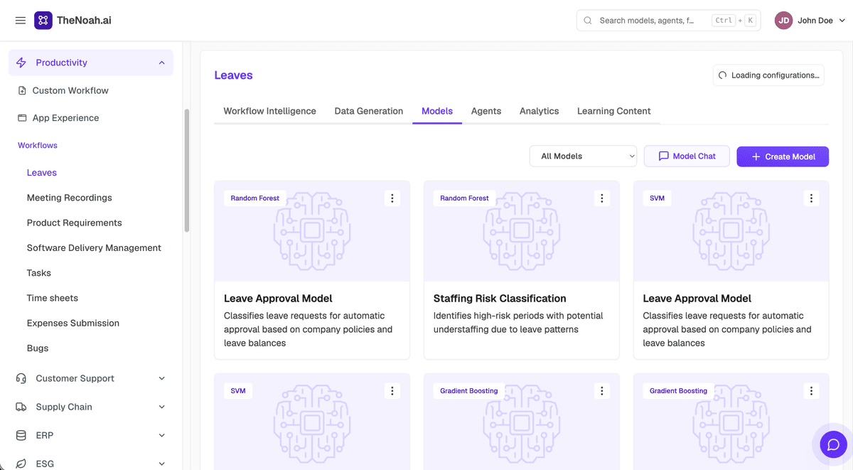
Task: Expand the ERP section
Action: pos(161,435)
